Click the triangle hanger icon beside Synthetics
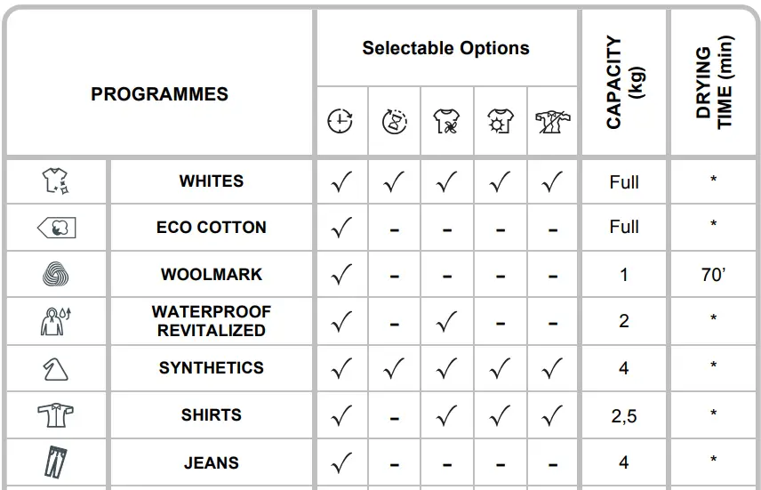Screen dimensions: 761x490 [x=55, y=368]
